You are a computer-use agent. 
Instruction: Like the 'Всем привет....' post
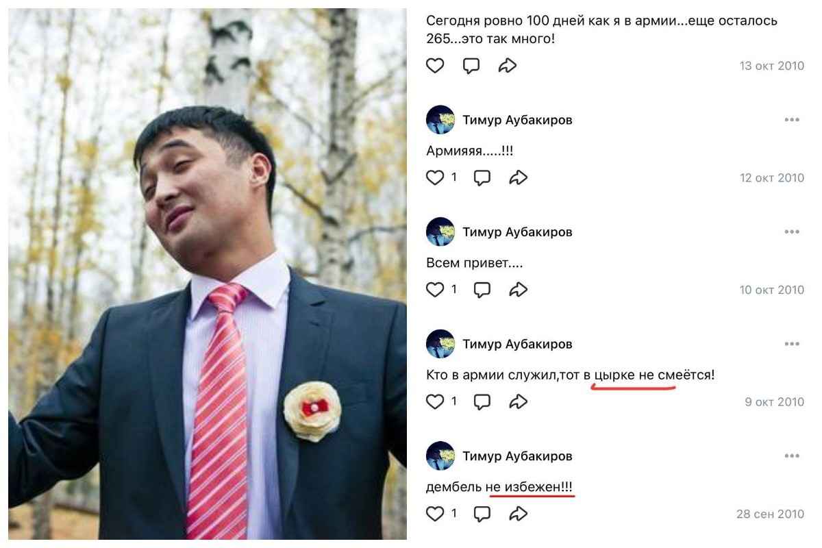[x=435, y=290]
